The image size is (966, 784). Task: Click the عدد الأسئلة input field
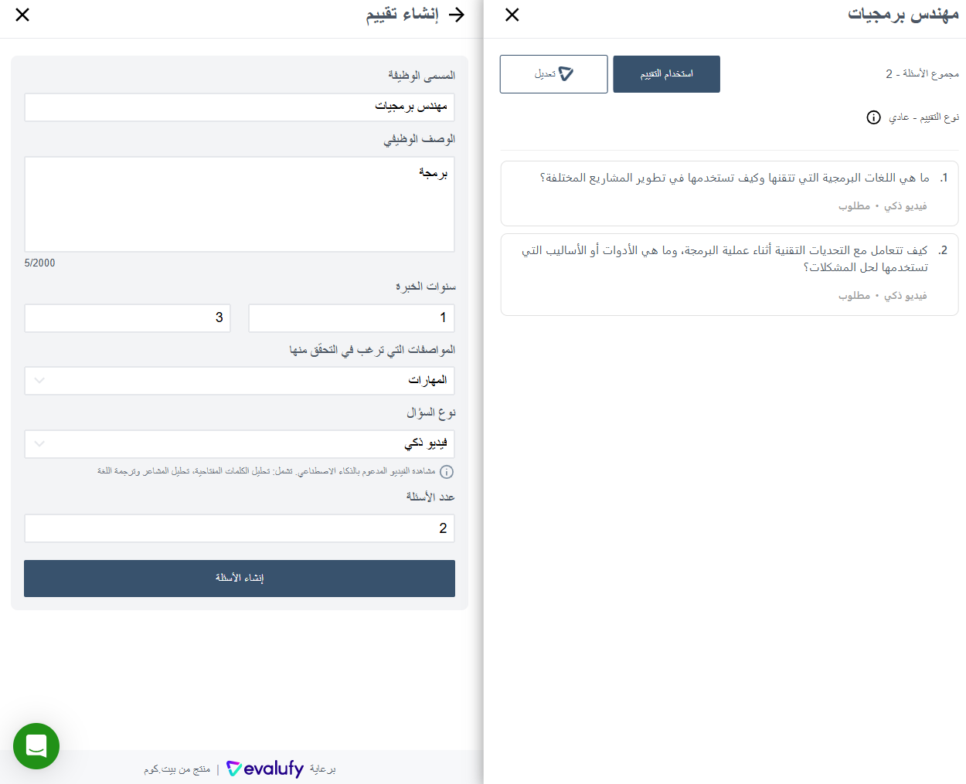240,529
